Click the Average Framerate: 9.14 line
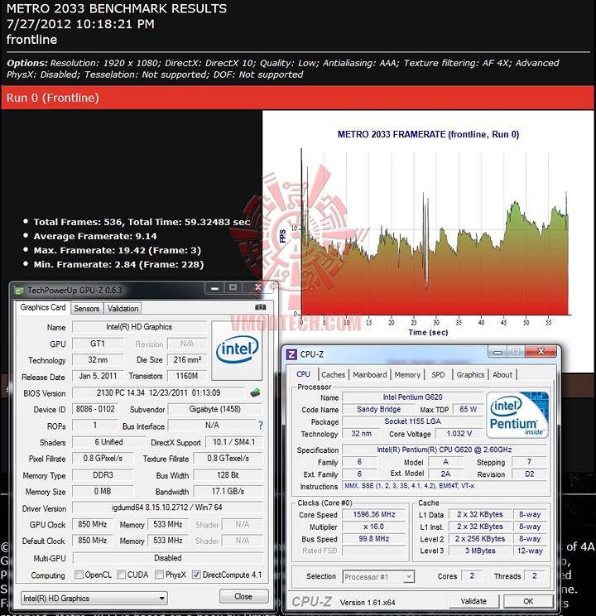This screenshot has width=596, height=616. point(95,236)
